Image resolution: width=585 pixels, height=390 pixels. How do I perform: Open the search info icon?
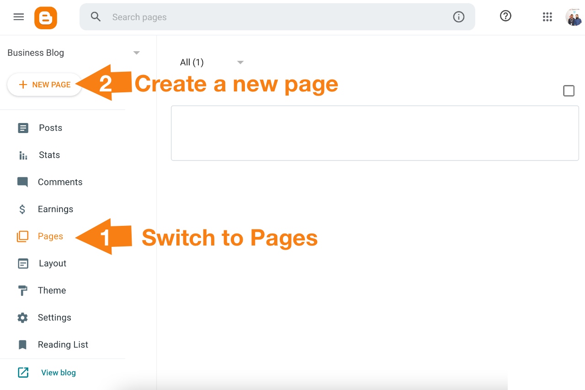pos(458,17)
